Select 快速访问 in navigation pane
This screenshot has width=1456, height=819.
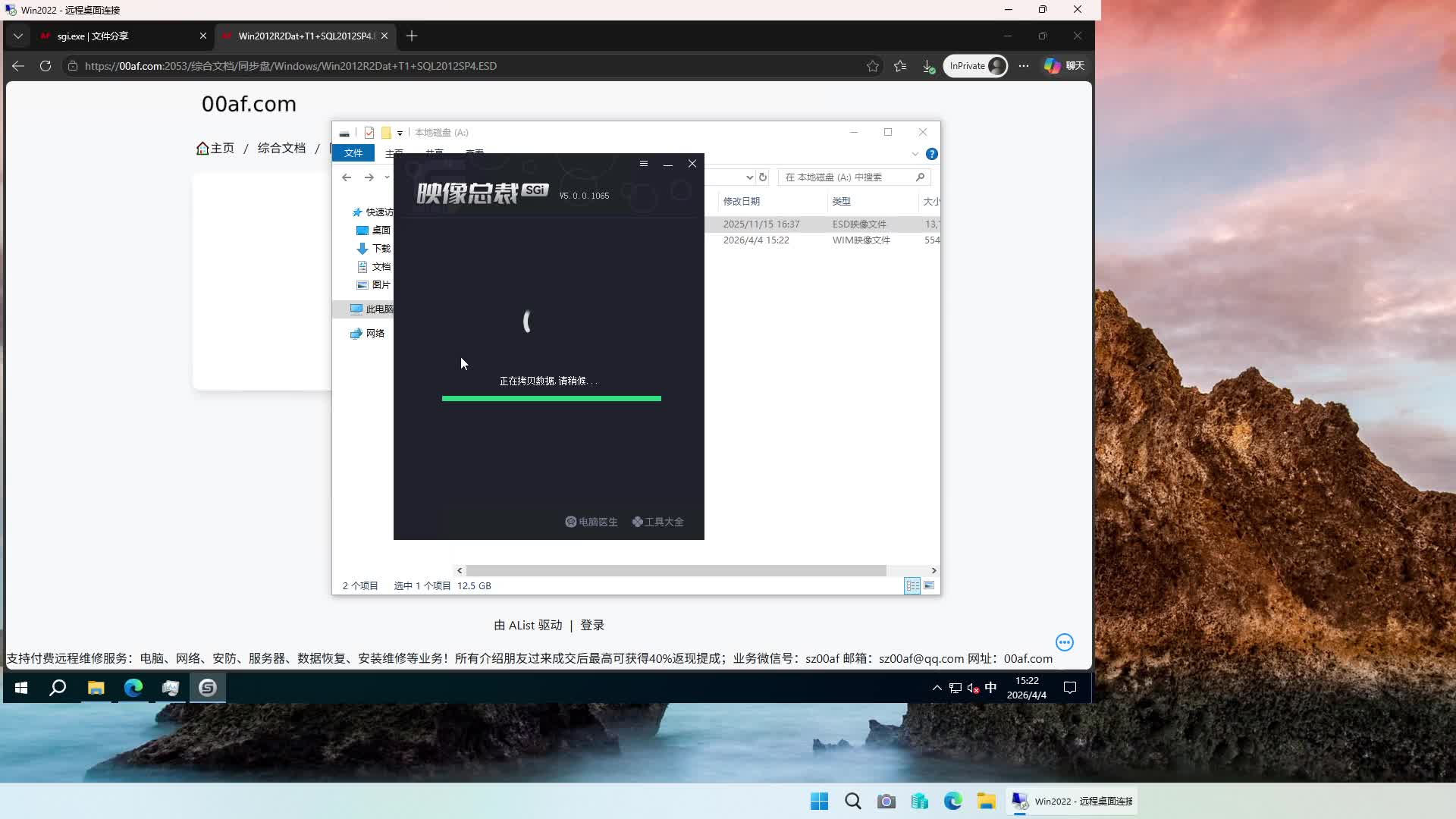373,212
